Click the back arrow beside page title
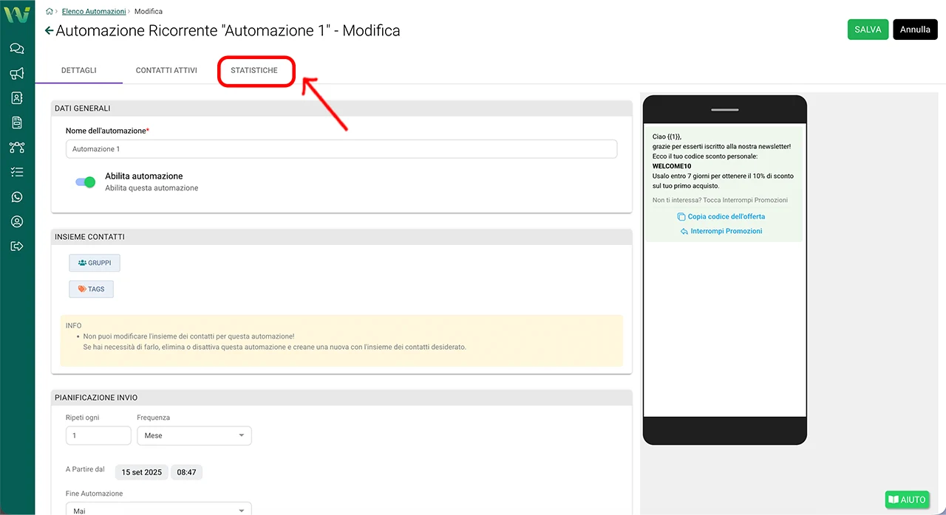Screen dimensions: 946x515 tap(49, 31)
